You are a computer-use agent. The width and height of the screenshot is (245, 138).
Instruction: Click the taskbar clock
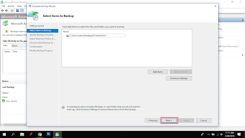[230, 135]
